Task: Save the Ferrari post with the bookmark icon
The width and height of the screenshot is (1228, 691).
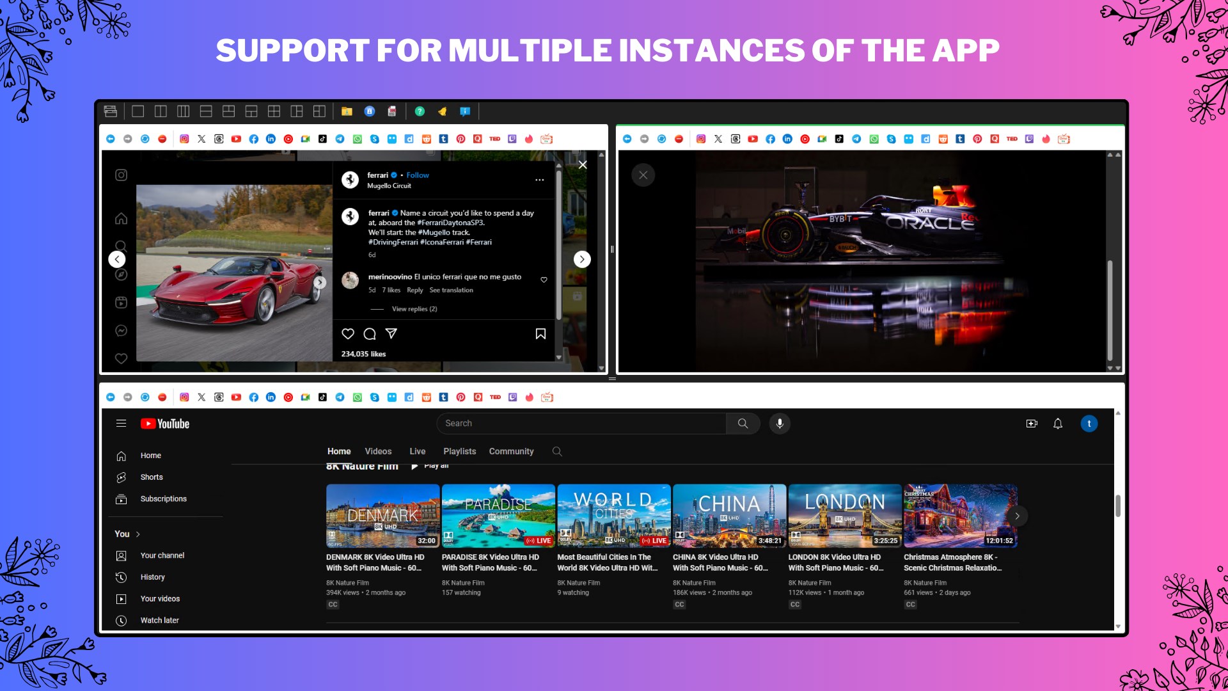Action: pyautogui.click(x=540, y=334)
